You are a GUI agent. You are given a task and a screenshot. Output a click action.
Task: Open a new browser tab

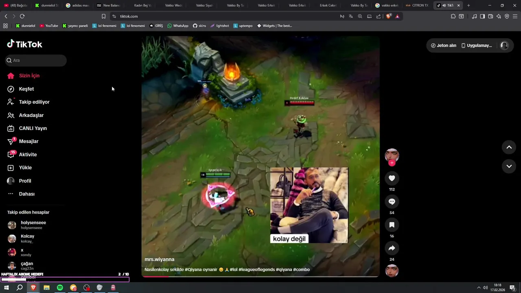pos(468,5)
